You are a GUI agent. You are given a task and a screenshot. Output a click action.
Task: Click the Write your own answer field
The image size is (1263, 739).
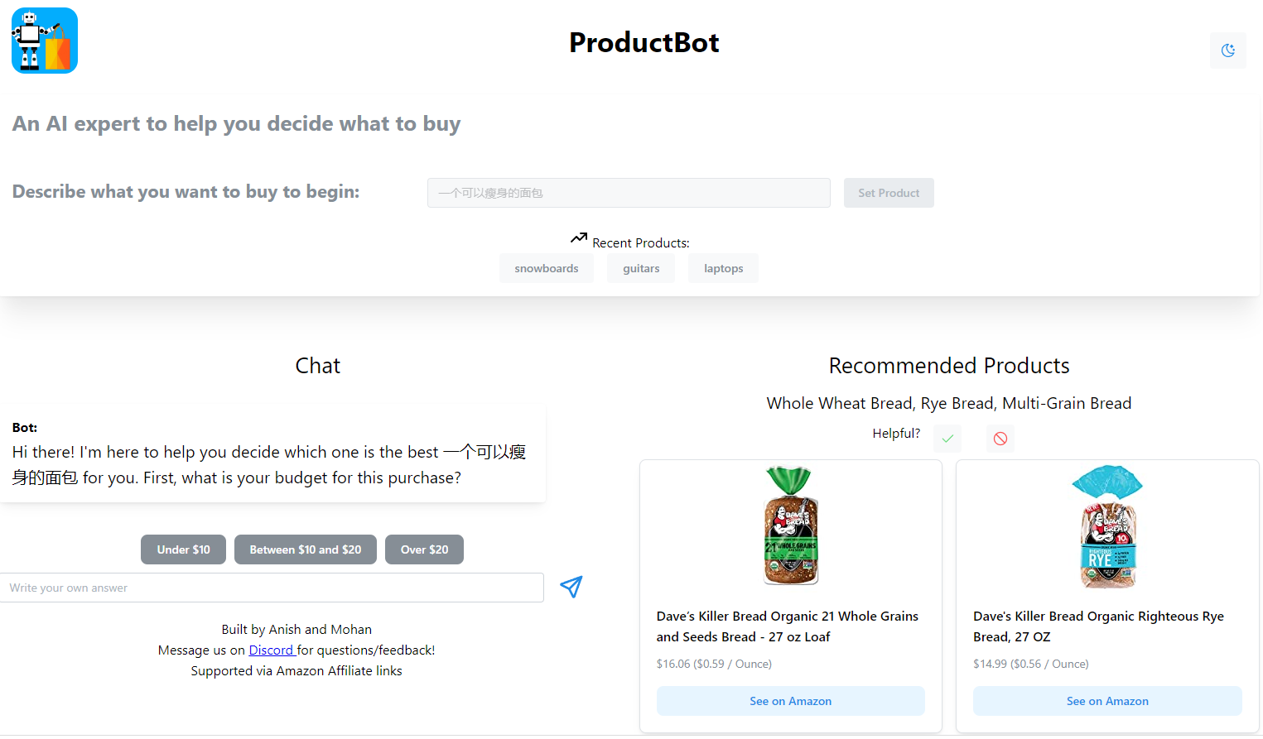[272, 587]
